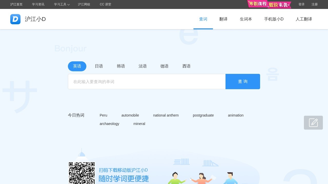The height and width of the screenshot is (184, 328).
Task: Open the 生词本 vocabulary notebook tab
Action: (x=246, y=19)
